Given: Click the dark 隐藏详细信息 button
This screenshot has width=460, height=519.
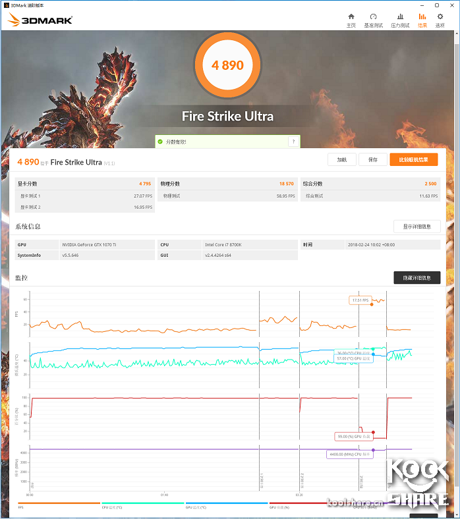Looking at the screenshot, I should 417,278.
